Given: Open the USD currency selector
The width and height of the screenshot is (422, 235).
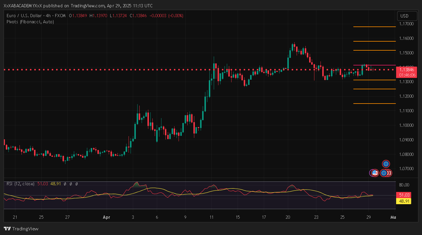Looking at the screenshot, I should [405, 16].
